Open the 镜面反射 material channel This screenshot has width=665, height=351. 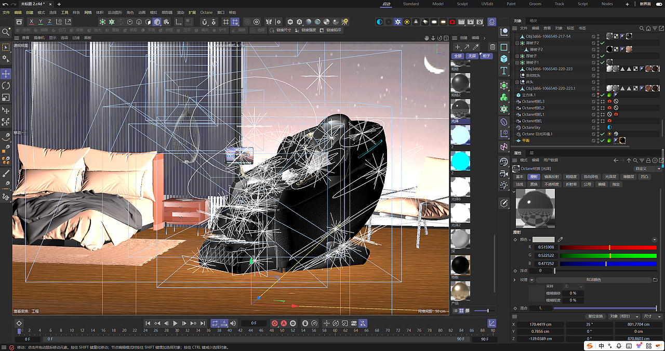(x=552, y=177)
